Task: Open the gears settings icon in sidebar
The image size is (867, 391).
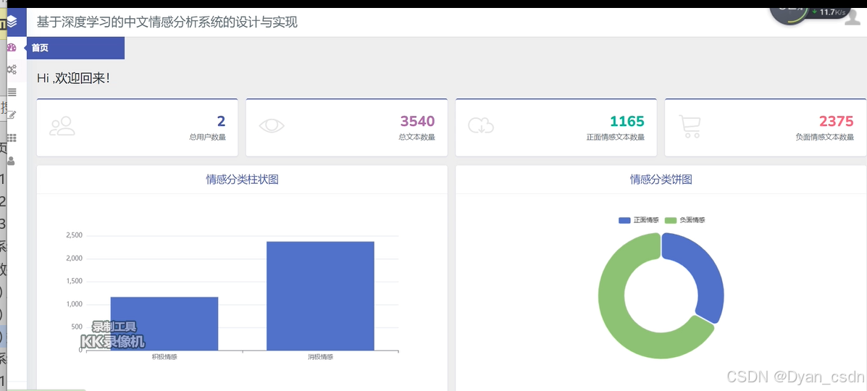Action: pyautogui.click(x=12, y=70)
